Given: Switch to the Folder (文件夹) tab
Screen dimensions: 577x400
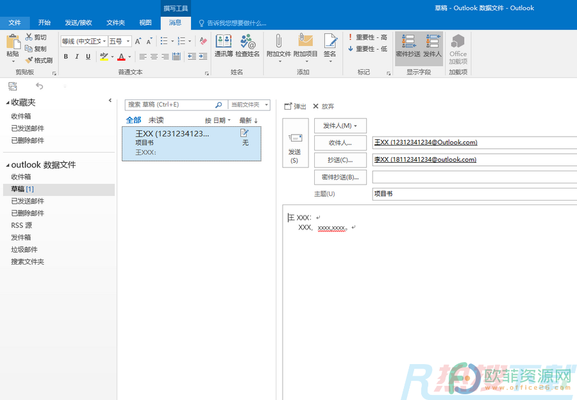Looking at the screenshot, I should point(115,22).
